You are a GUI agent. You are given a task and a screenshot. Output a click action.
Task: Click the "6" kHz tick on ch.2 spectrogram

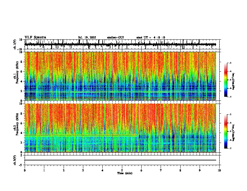click(22, 123)
